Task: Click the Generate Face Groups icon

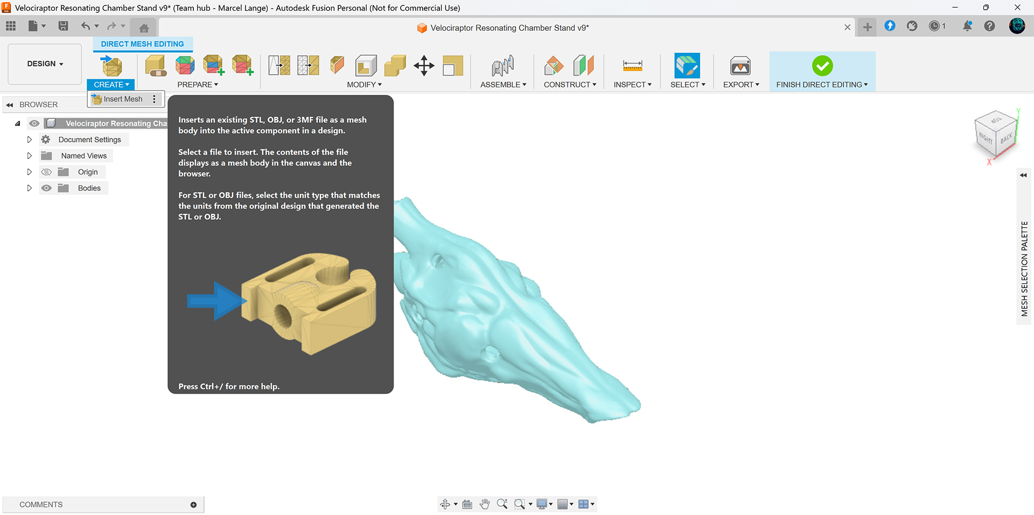Action: click(185, 66)
